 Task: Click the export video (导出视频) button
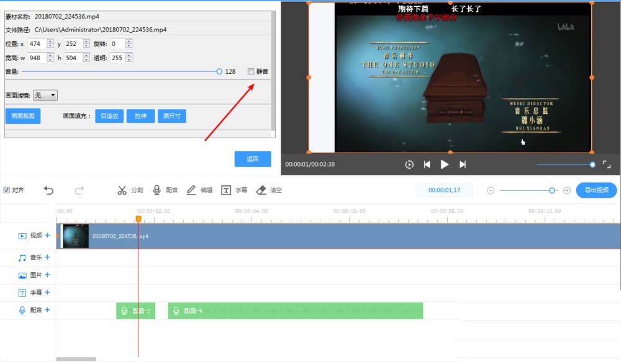tap(596, 190)
